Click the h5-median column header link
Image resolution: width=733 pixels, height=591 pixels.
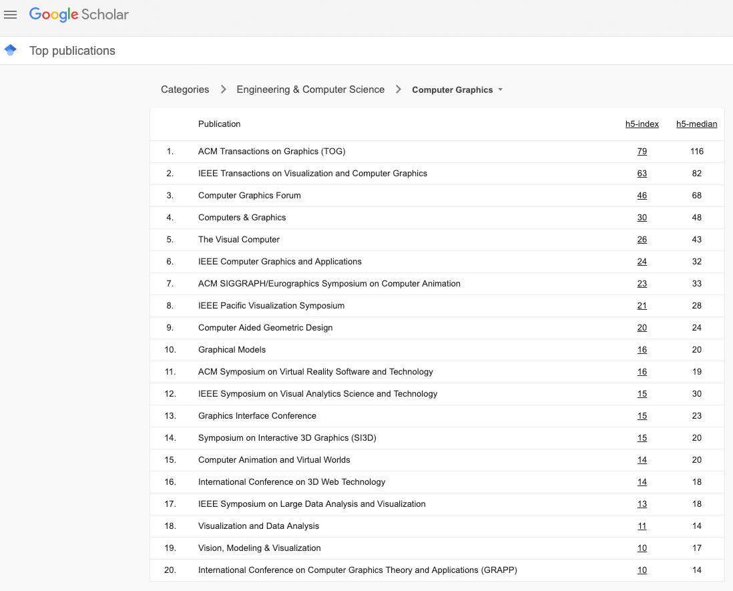(696, 124)
